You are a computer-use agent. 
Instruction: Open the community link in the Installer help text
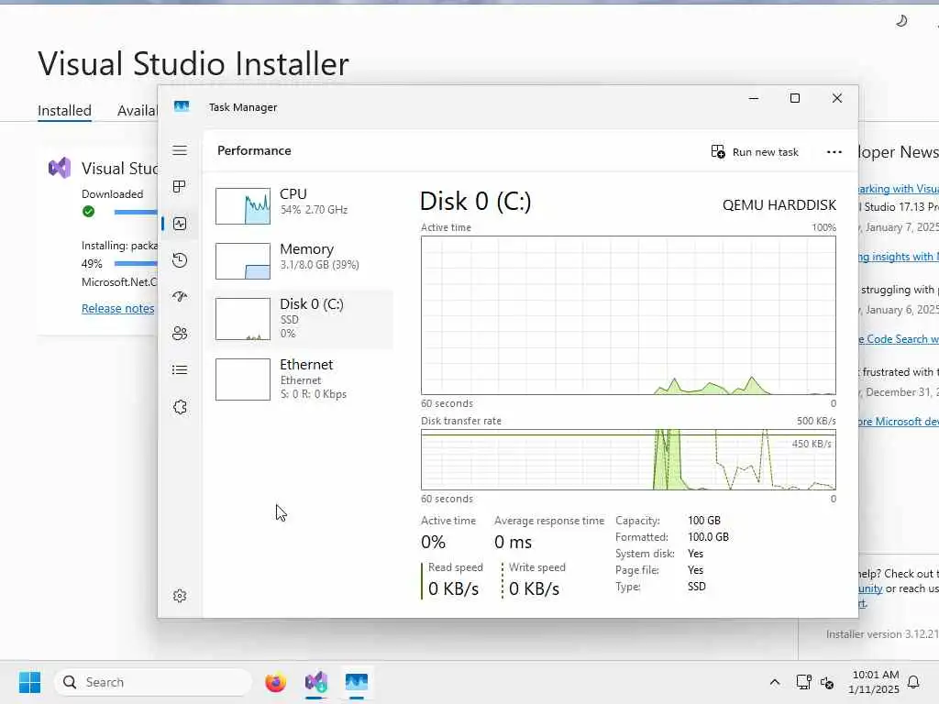[x=871, y=588]
